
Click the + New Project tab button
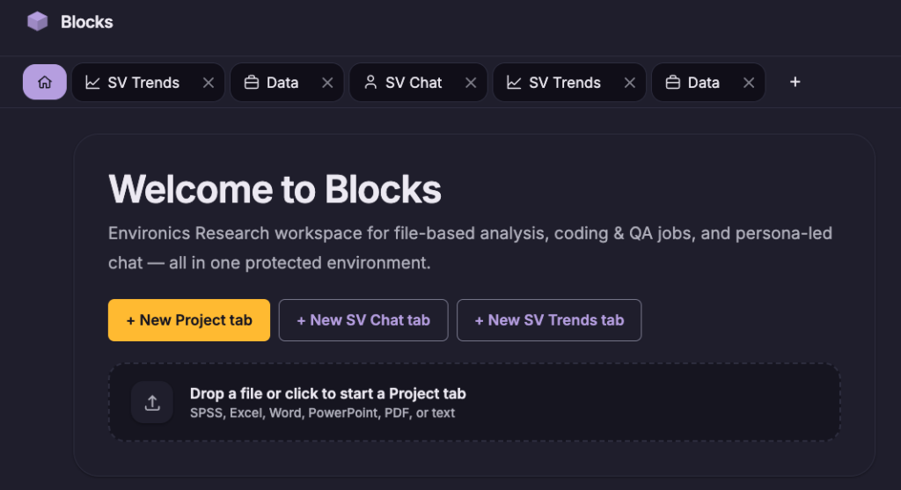point(189,320)
